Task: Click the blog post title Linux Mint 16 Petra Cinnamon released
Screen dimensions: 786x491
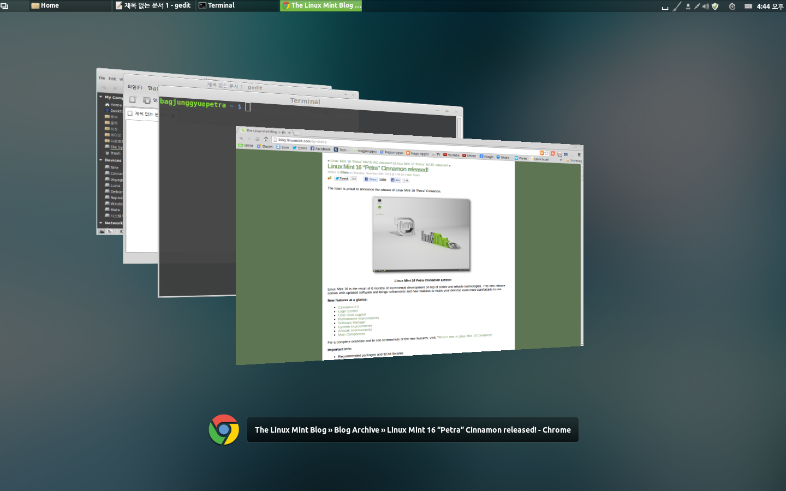Action: coord(378,168)
